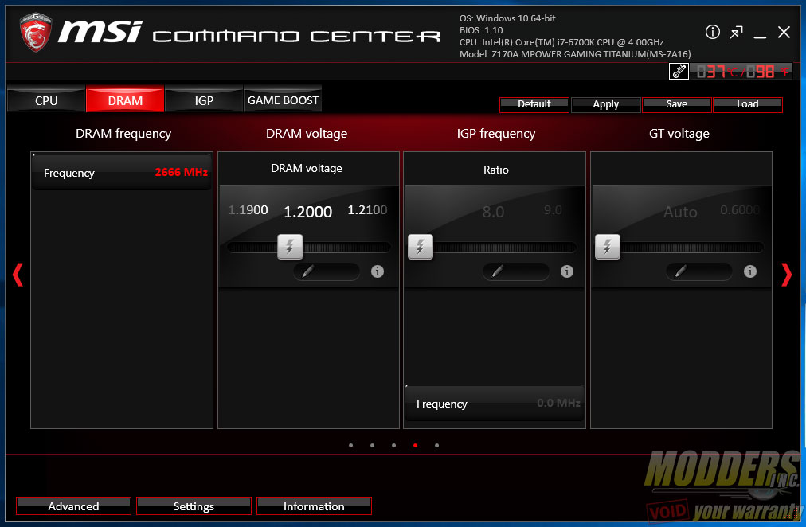Click the Save profile button
Screen dimensions: 806x527
pyautogui.click(x=676, y=104)
